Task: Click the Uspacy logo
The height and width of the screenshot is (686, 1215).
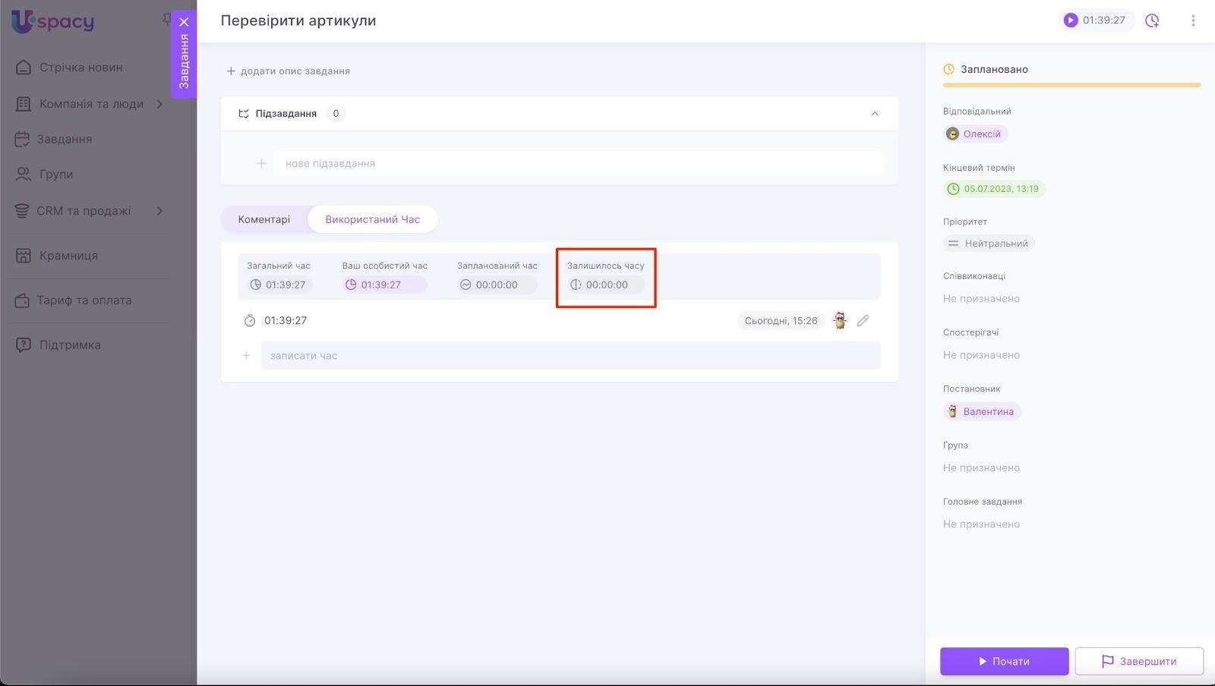Action: tap(53, 21)
